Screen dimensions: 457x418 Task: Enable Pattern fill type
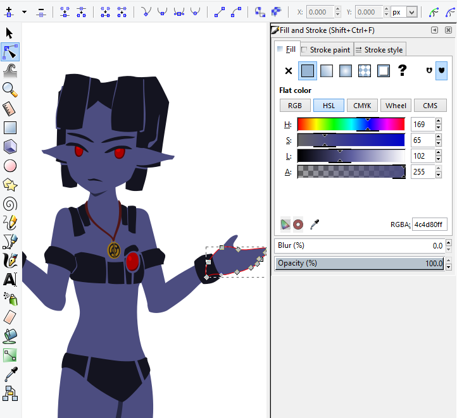click(x=365, y=71)
